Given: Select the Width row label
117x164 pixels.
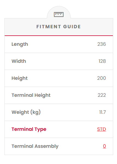Looking at the screenshot, I should coord(19,61).
